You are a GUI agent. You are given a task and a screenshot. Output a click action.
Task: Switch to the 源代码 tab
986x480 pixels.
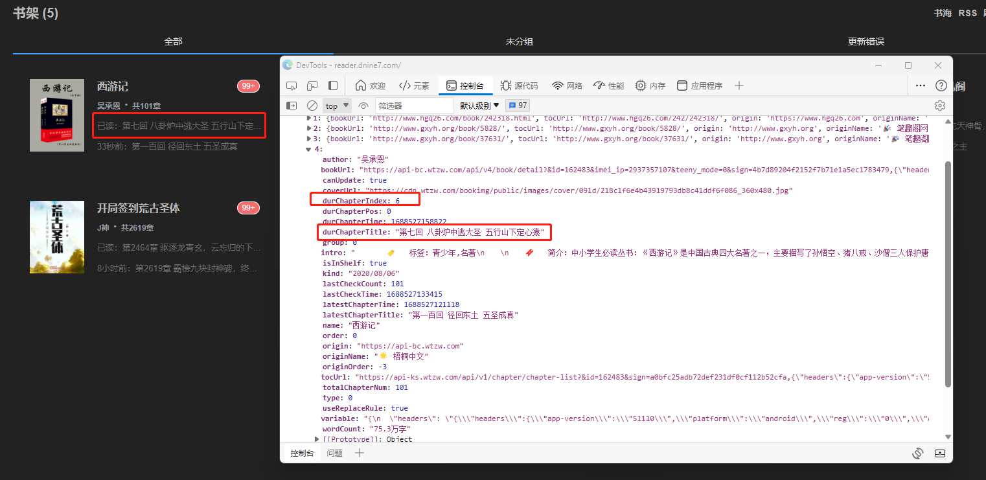point(520,85)
